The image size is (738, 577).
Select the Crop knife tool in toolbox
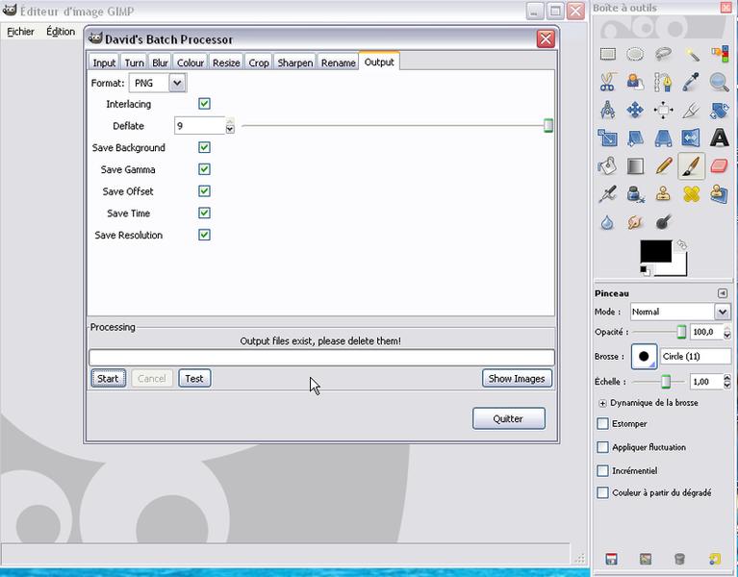point(692,110)
